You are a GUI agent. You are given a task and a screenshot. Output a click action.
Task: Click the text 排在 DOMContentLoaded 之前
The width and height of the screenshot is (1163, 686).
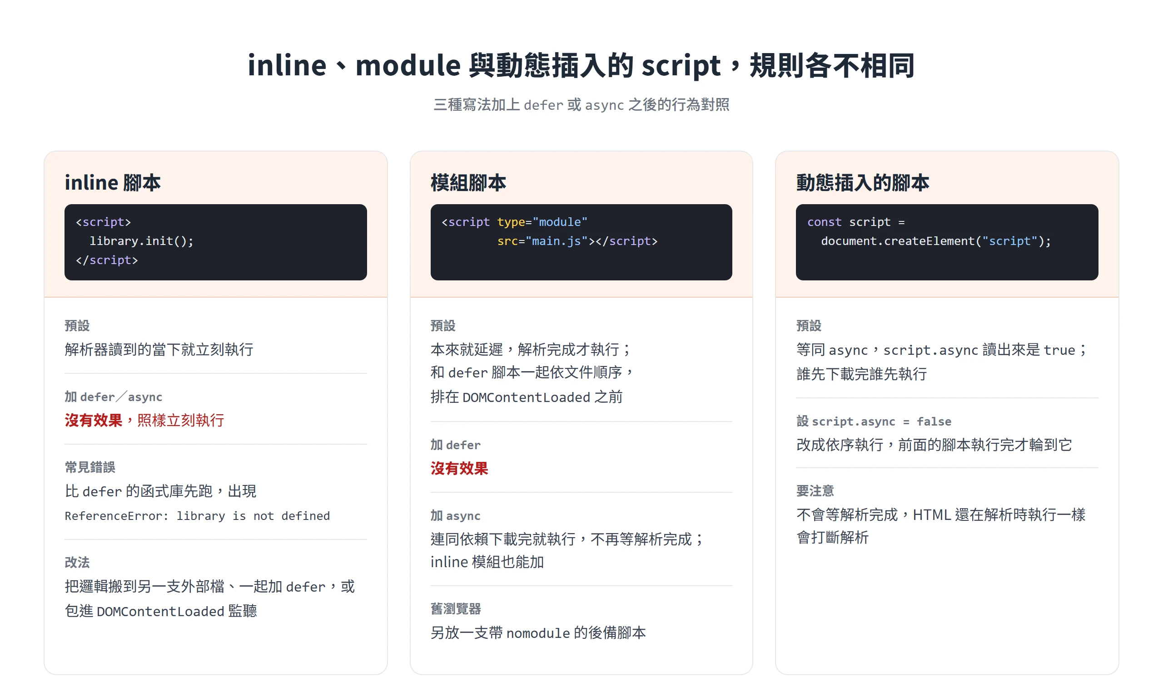(527, 397)
